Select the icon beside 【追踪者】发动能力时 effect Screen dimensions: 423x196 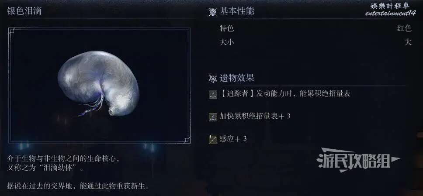point(213,95)
